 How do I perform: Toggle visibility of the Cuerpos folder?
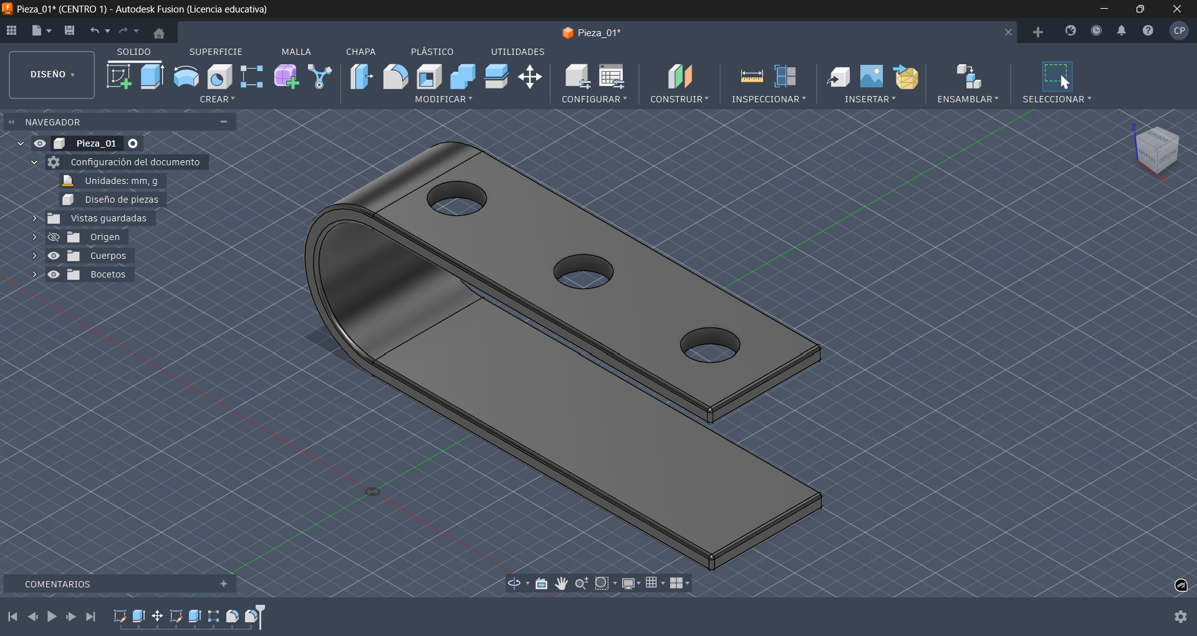coord(55,256)
